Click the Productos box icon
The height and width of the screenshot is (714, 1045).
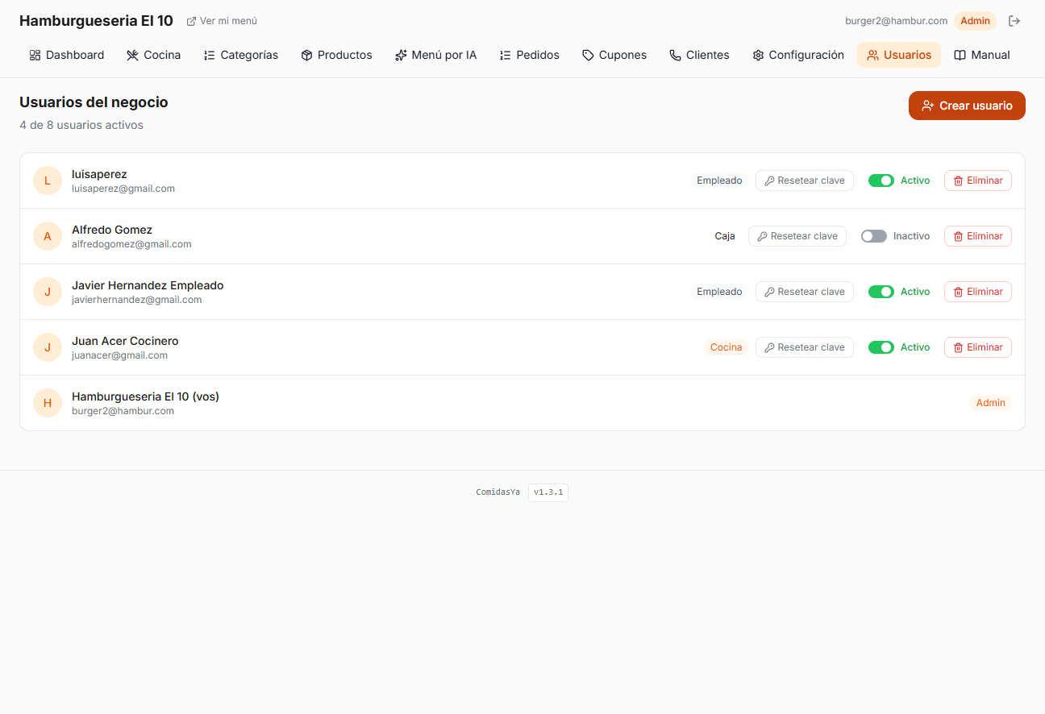click(x=306, y=55)
